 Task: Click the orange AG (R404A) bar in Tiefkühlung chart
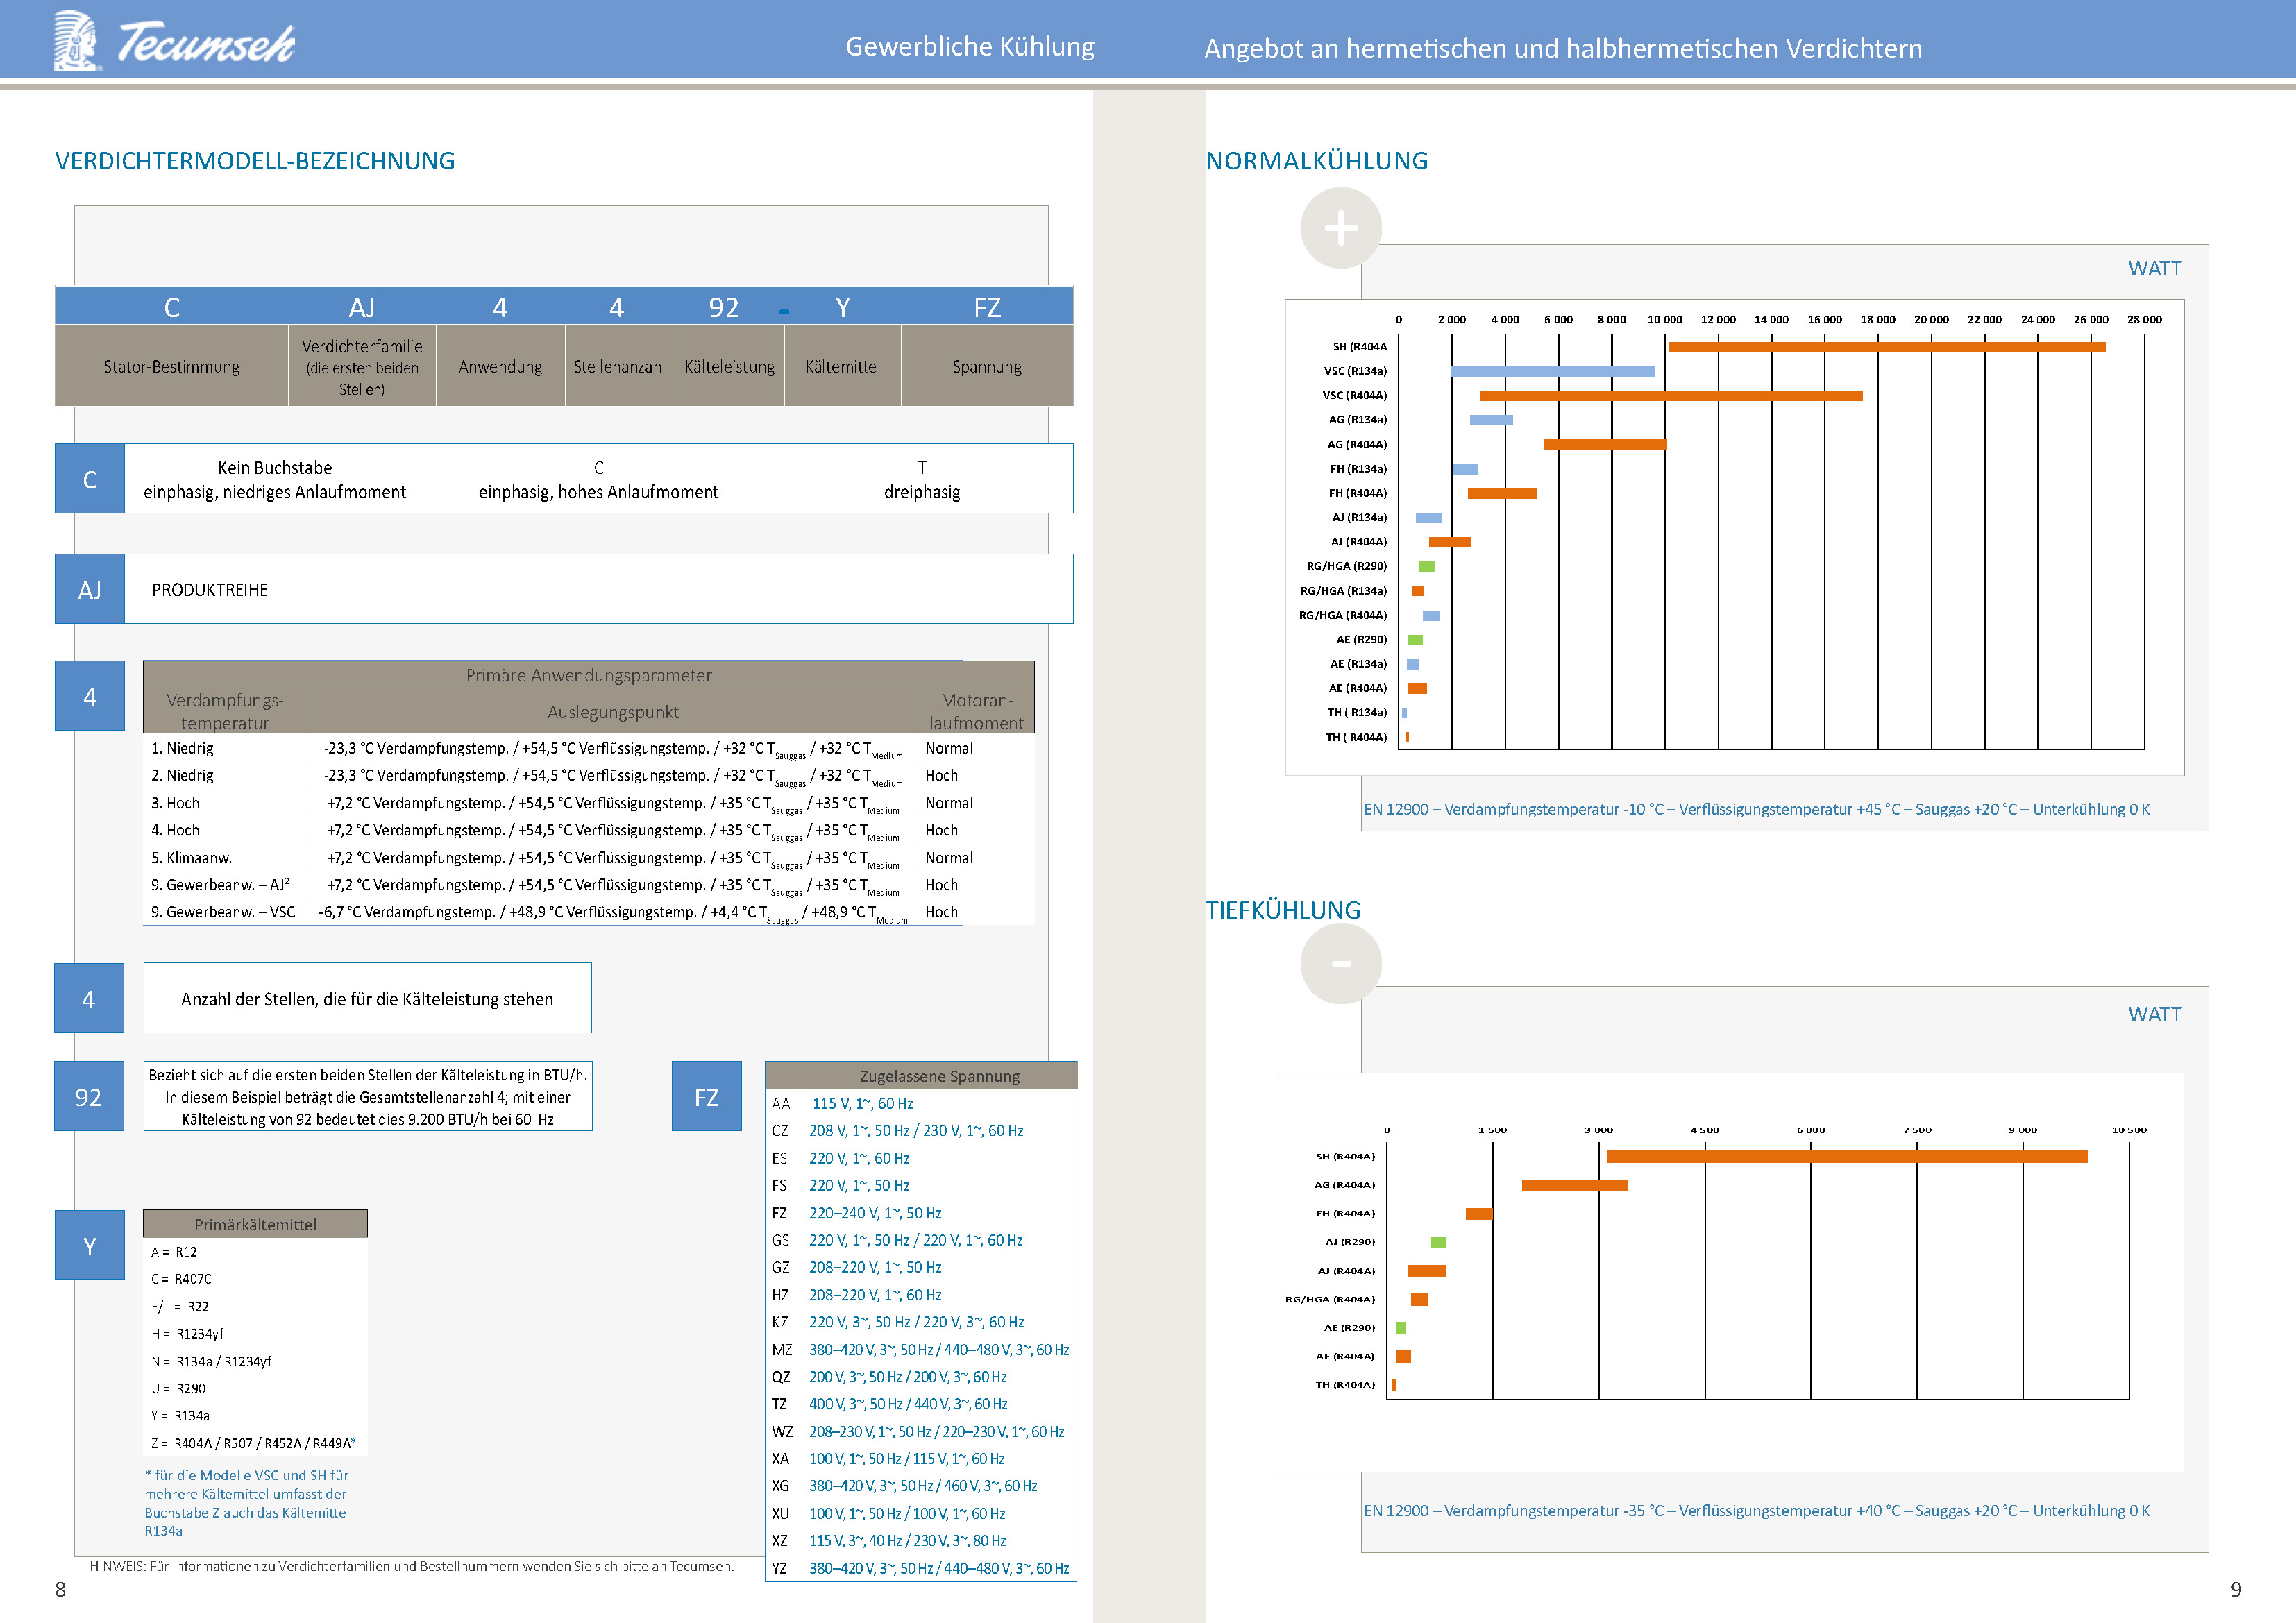pyautogui.click(x=1574, y=1185)
